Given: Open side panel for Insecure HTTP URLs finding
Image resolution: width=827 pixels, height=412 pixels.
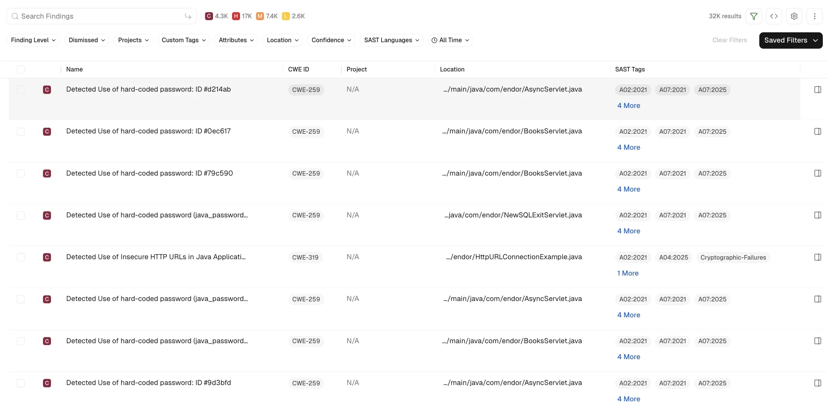Looking at the screenshot, I should click(x=817, y=257).
